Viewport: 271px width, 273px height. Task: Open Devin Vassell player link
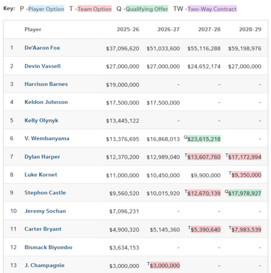[43, 66]
